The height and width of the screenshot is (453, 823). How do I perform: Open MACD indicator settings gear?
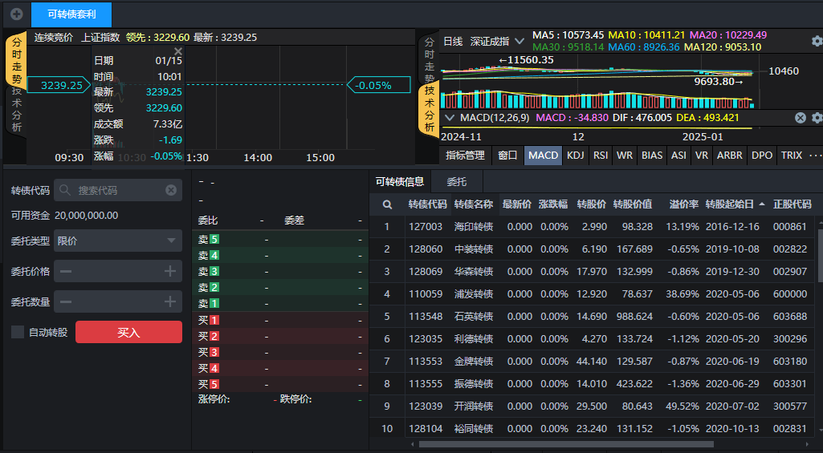pos(817,117)
